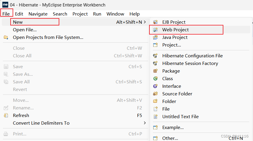The image size is (253, 141).
Task: Create a new Interface
Action: click(x=200, y=86)
